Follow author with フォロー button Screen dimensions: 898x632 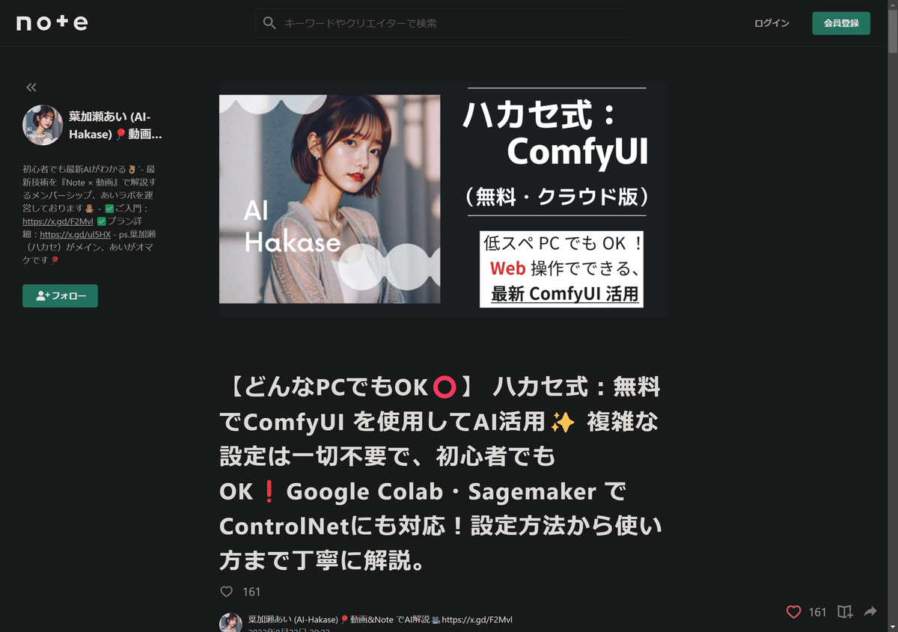click(60, 295)
